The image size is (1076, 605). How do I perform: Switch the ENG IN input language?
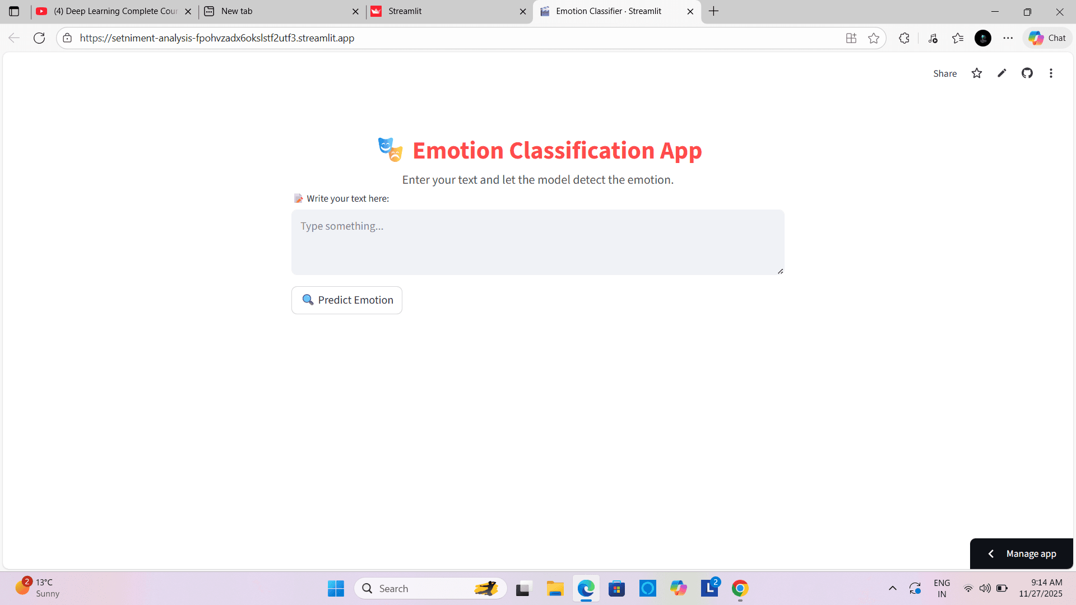tap(942, 588)
